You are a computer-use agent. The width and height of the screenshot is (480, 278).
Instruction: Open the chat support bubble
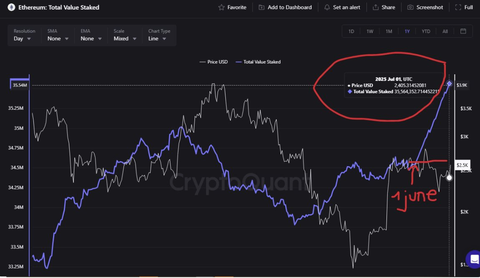coord(474,259)
